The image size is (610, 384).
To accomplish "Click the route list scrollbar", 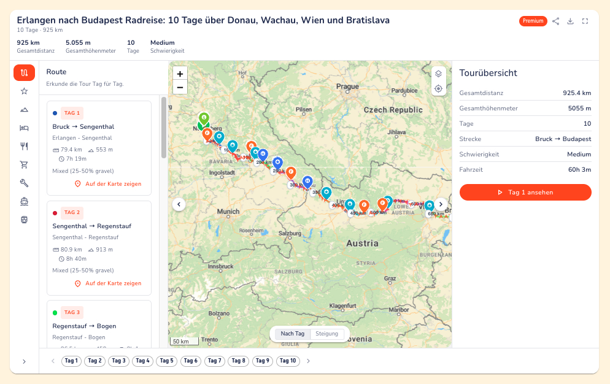I will (164, 127).
